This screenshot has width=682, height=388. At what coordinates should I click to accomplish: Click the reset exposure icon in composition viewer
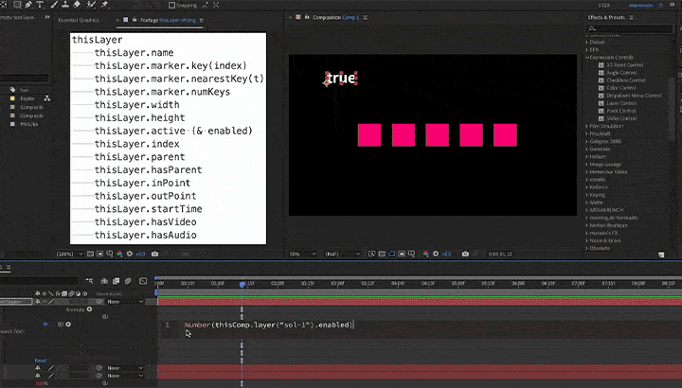click(x=436, y=254)
